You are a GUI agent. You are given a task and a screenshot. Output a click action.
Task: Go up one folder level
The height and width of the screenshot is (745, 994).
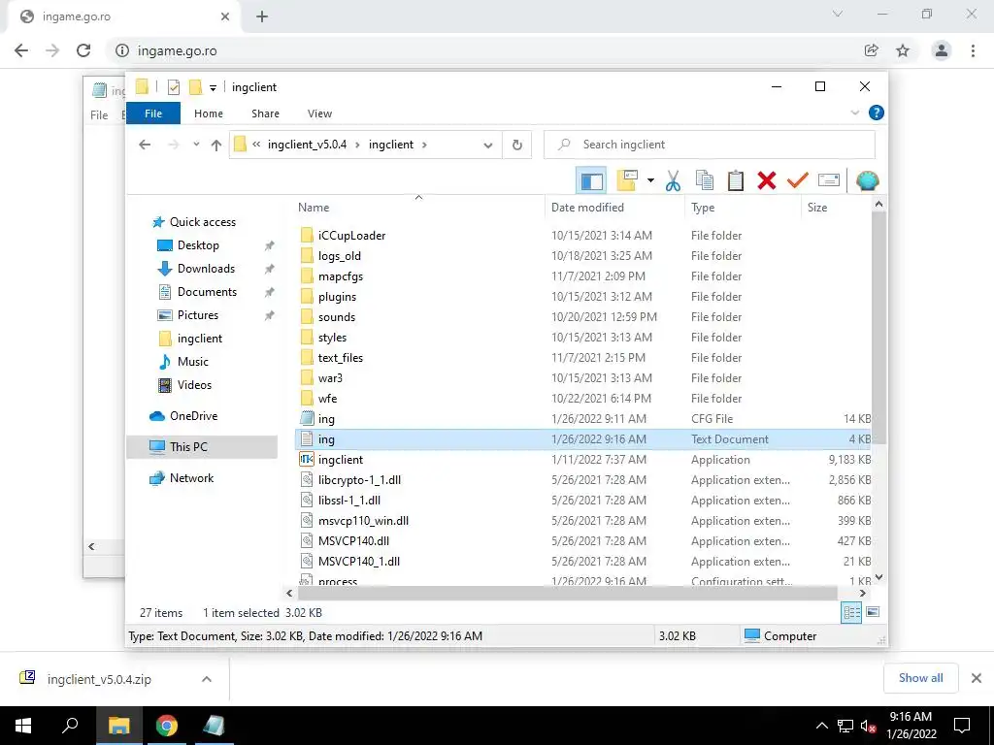[216, 146]
